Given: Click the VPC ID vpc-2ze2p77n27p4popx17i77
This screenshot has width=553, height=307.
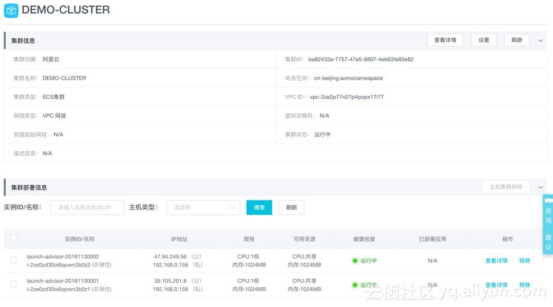Looking at the screenshot, I should (347, 97).
